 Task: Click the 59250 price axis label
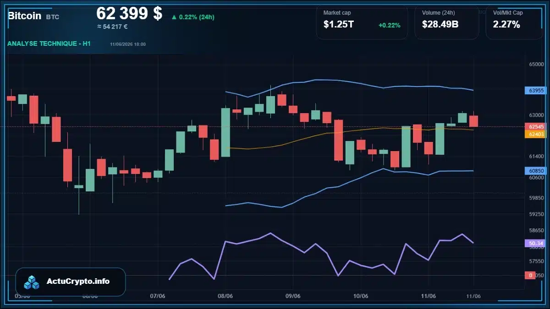click(536, 214)
